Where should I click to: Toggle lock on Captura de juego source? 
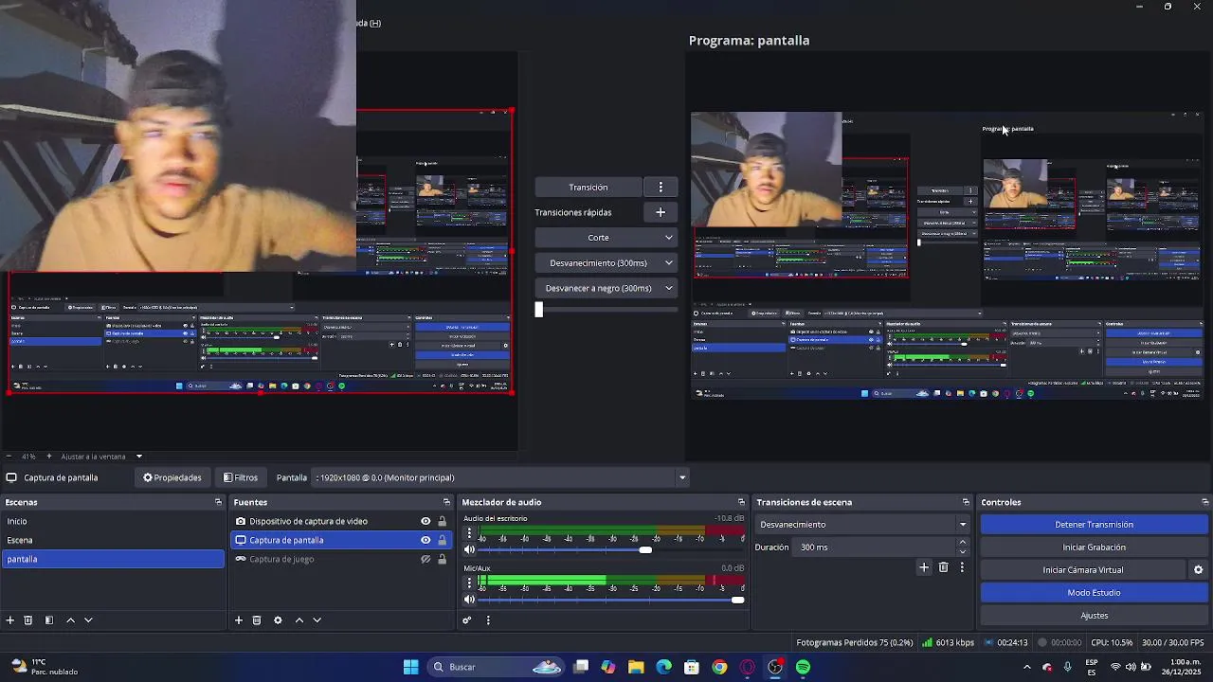coord(442,559)
